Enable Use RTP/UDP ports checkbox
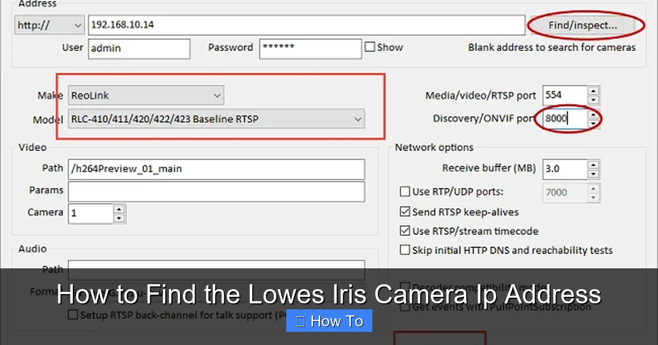Image resolution: width=658 pixels, height=345 pixels. coord(405,192)
